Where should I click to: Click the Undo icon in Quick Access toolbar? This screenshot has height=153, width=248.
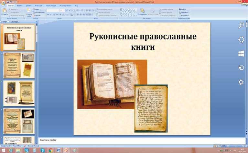click(11, 2)
